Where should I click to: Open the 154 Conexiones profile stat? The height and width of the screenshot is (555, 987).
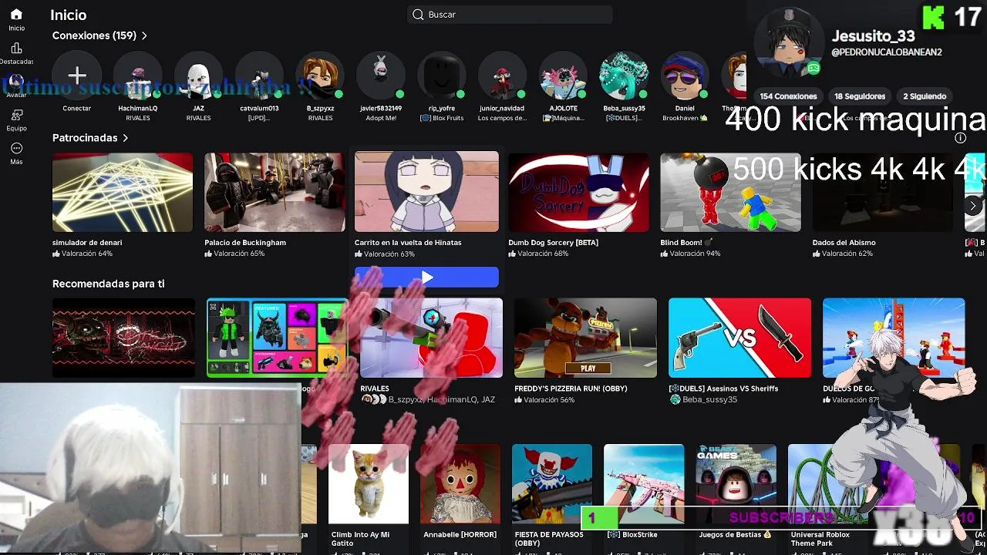click(x=788, y=96)
